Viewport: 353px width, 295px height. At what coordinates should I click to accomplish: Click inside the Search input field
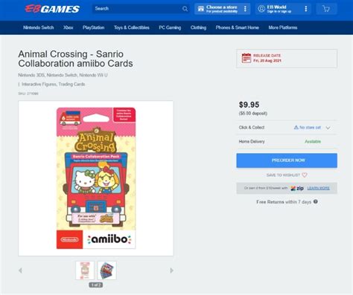click(x=137, y=9)
